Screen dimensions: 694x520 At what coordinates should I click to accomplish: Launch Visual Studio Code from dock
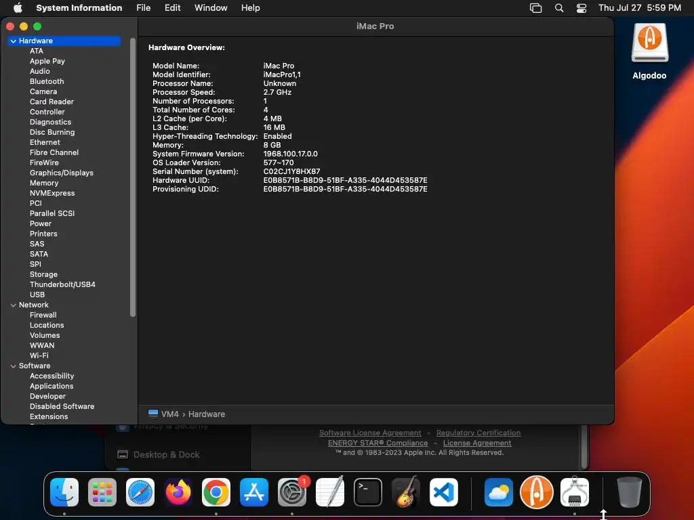[x=443, y=492]
